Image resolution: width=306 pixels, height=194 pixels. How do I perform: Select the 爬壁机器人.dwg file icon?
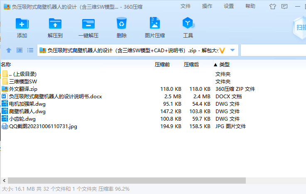[x=5, y=111]
